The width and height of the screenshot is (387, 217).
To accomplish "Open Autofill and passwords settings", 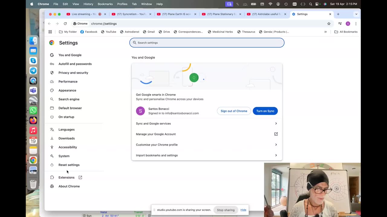I will point(75,64).
